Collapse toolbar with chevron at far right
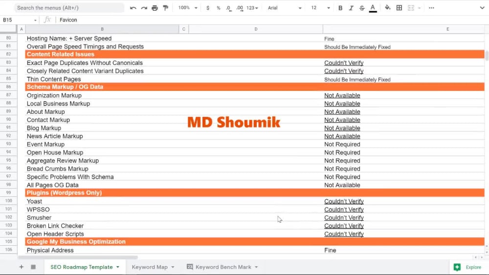489x275 pixels. [x=482, y=8]
